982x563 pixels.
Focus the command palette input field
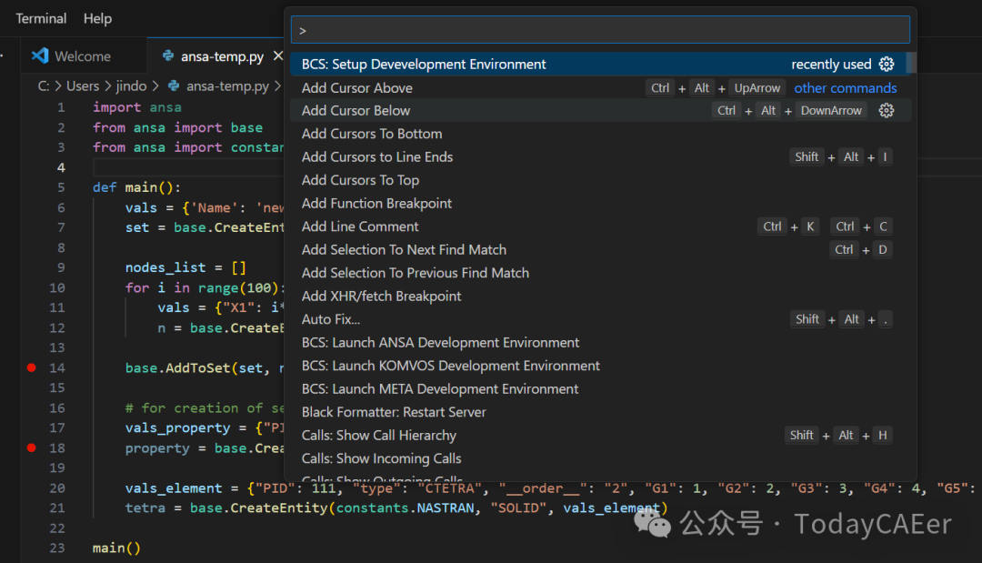point(600,30)
